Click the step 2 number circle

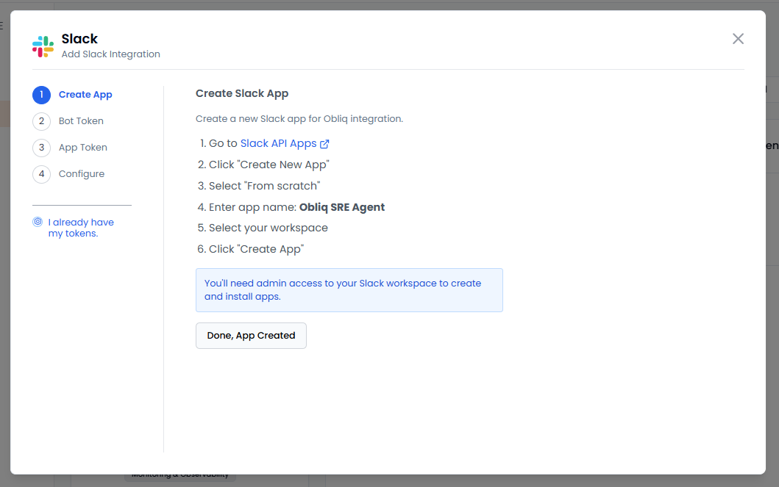click(x=41, y=121)
